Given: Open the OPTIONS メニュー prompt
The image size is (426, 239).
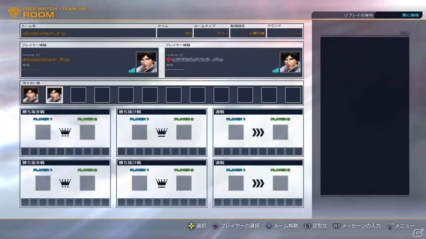Looking at the screenshot, I should 400,226.
